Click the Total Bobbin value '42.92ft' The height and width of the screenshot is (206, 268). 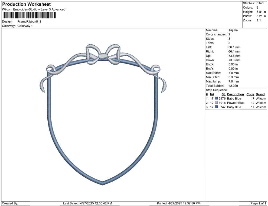[x=233, y=86]
